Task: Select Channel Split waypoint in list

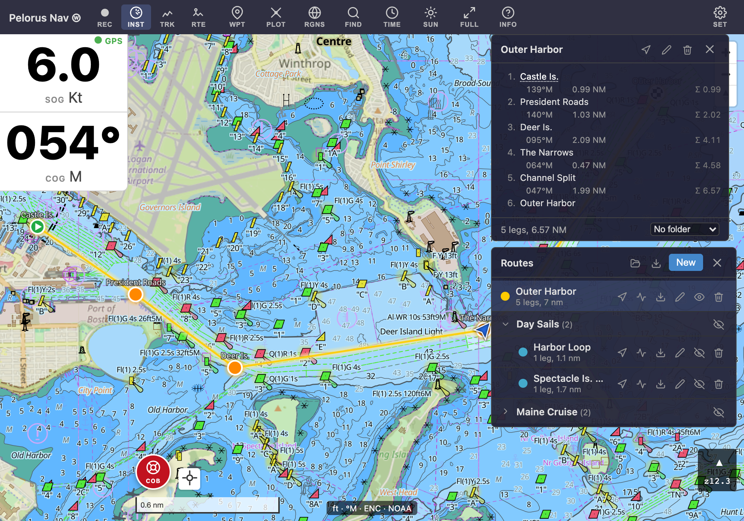Action: coord(548,178)
